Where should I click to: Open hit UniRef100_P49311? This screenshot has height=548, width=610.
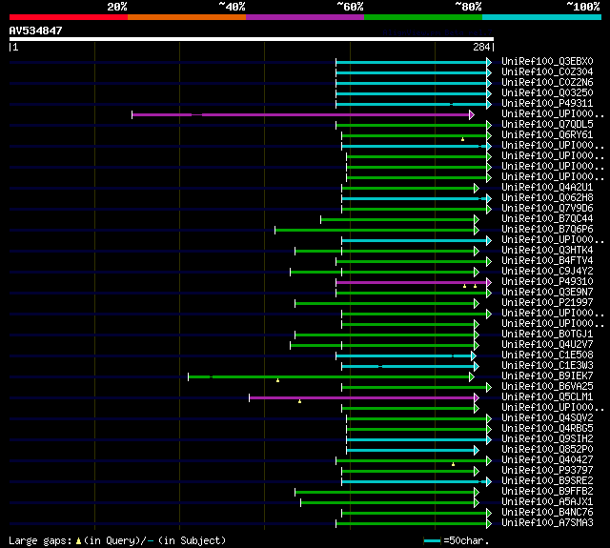[x=547, y=104]
